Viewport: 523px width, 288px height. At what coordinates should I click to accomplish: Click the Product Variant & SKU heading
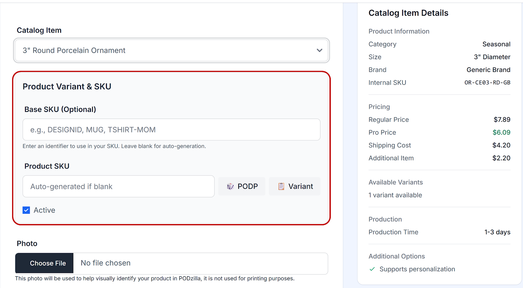tap(67, 87)
